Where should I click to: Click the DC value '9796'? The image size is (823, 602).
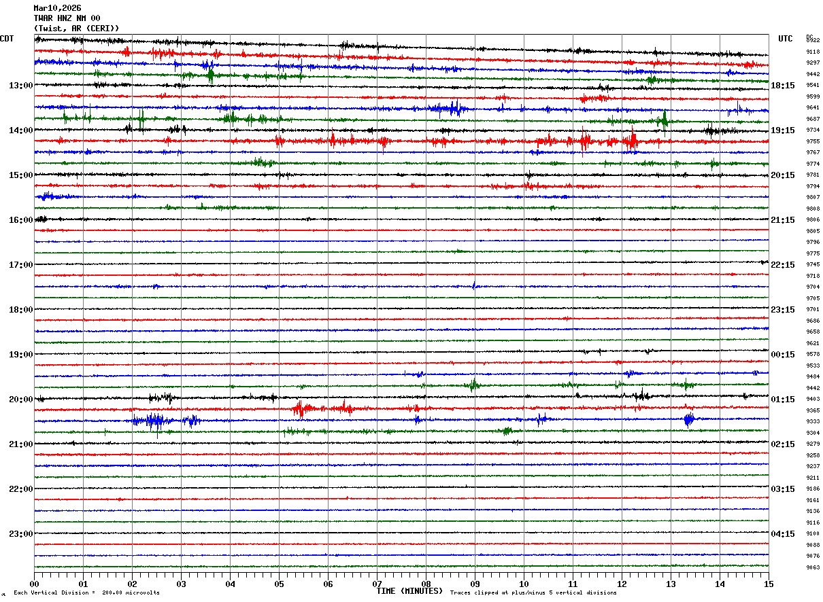point(813,243)
